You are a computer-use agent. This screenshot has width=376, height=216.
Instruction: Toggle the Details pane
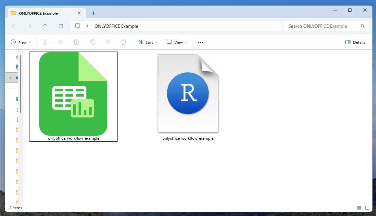tap(355, 42)
